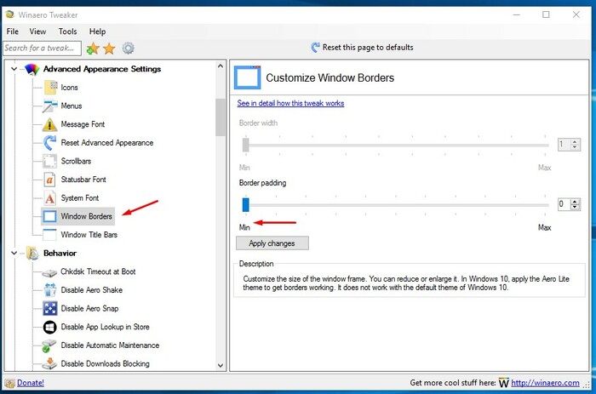The height and width of the screenshot is (394, 596).
Task: Click the middle of the Border padding slider track
Action: pos(397,205)
